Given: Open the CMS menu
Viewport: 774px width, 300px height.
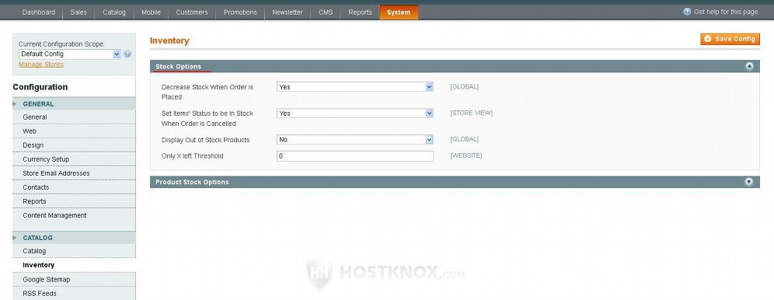Looking at the screenshot, I should 326,12.
